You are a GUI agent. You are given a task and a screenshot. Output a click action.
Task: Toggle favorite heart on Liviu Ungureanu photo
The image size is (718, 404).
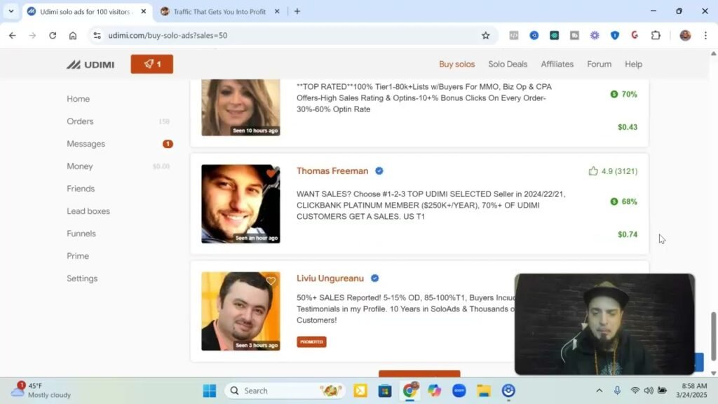click(x=271, y=281)
